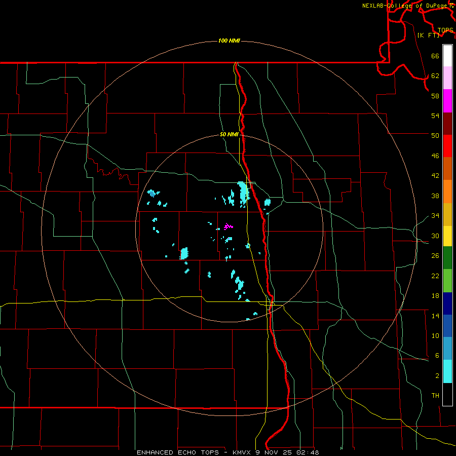The width and height of the screenshot is (456, 456).
Task: Click the K FT units label
Action: (428, 35)
